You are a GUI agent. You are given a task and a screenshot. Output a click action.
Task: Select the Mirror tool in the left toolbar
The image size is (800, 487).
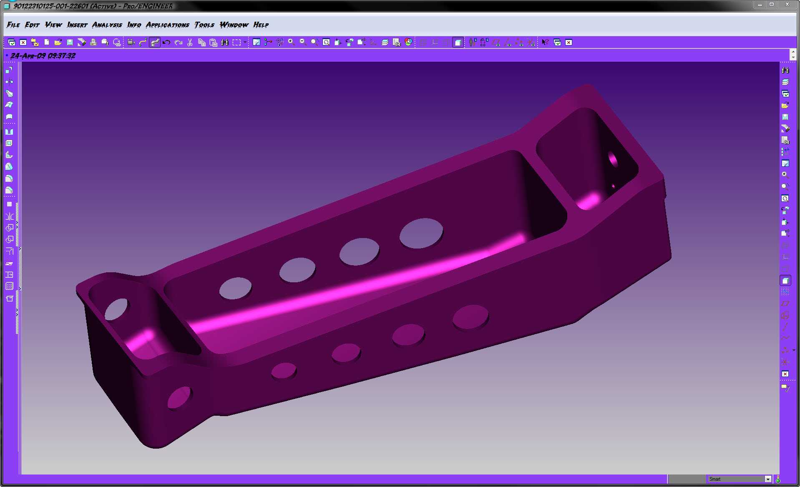click(9, 216)
